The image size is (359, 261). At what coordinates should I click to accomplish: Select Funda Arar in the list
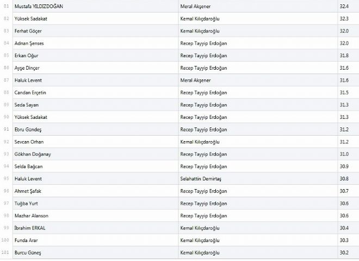point(26,240)
